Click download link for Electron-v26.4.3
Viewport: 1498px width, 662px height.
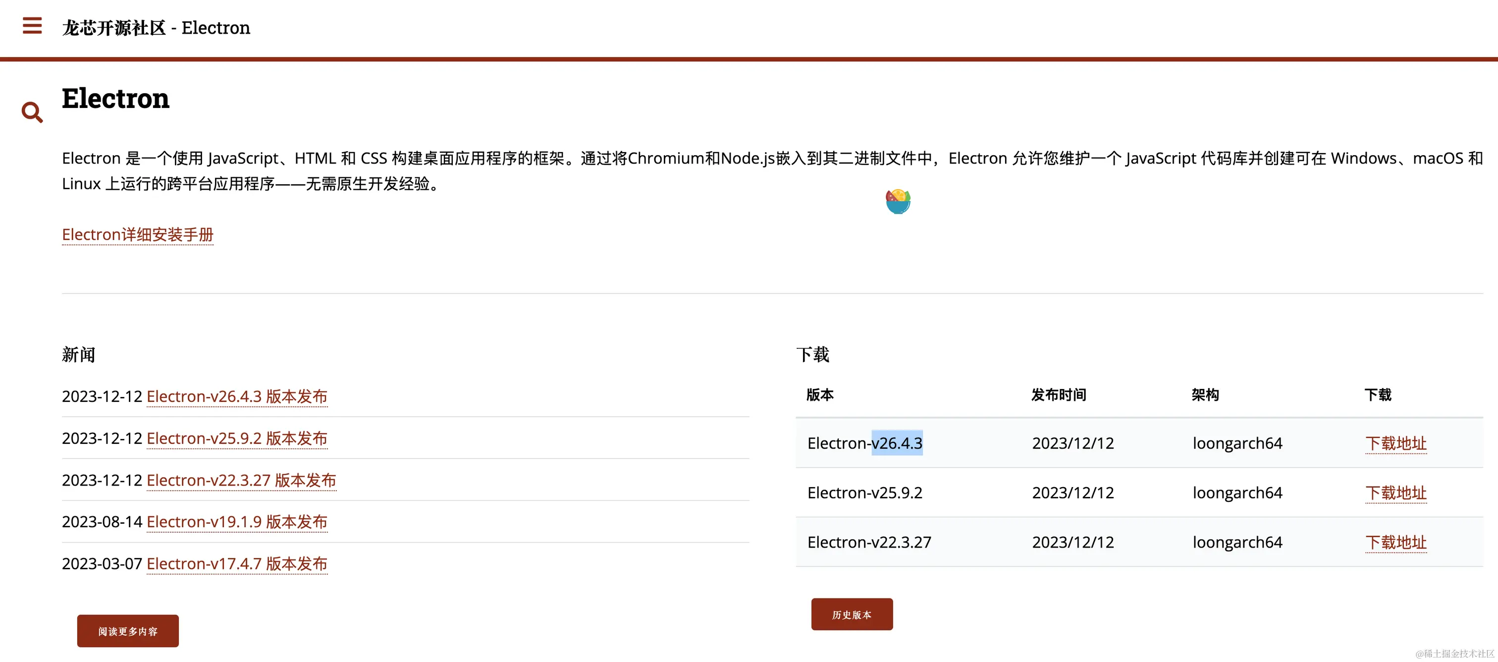(1395, 443)
